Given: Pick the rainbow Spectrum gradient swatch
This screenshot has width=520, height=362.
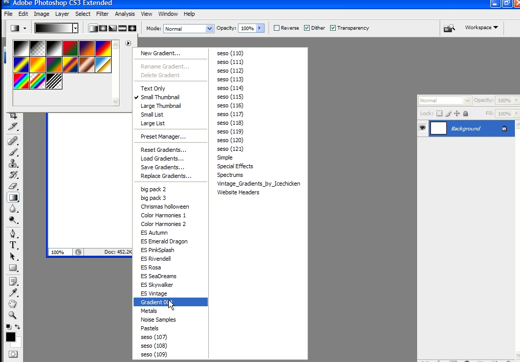Looking at the screenshot, I should (x=21, y=81).
